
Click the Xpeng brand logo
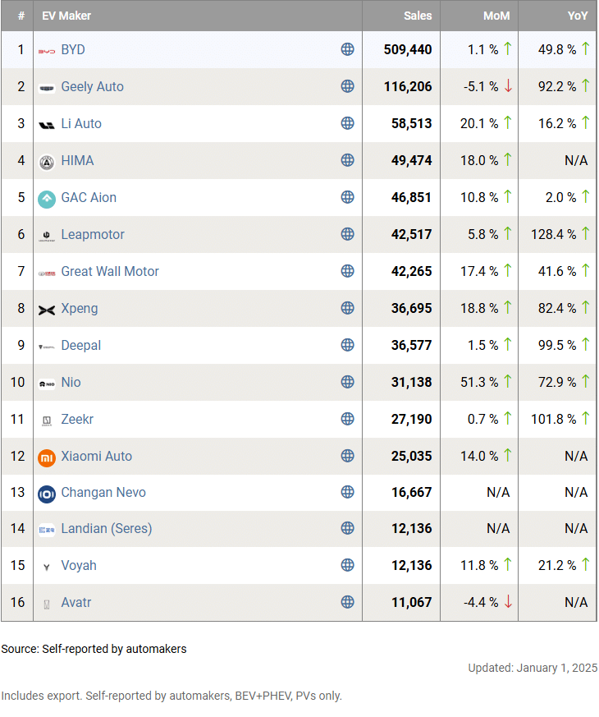(47, 309)
